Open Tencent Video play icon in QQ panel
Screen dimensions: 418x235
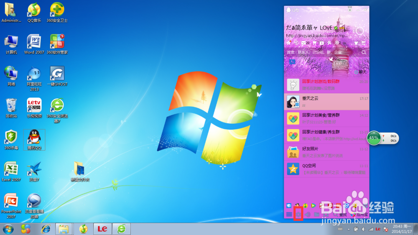click(x=313, y=206)
